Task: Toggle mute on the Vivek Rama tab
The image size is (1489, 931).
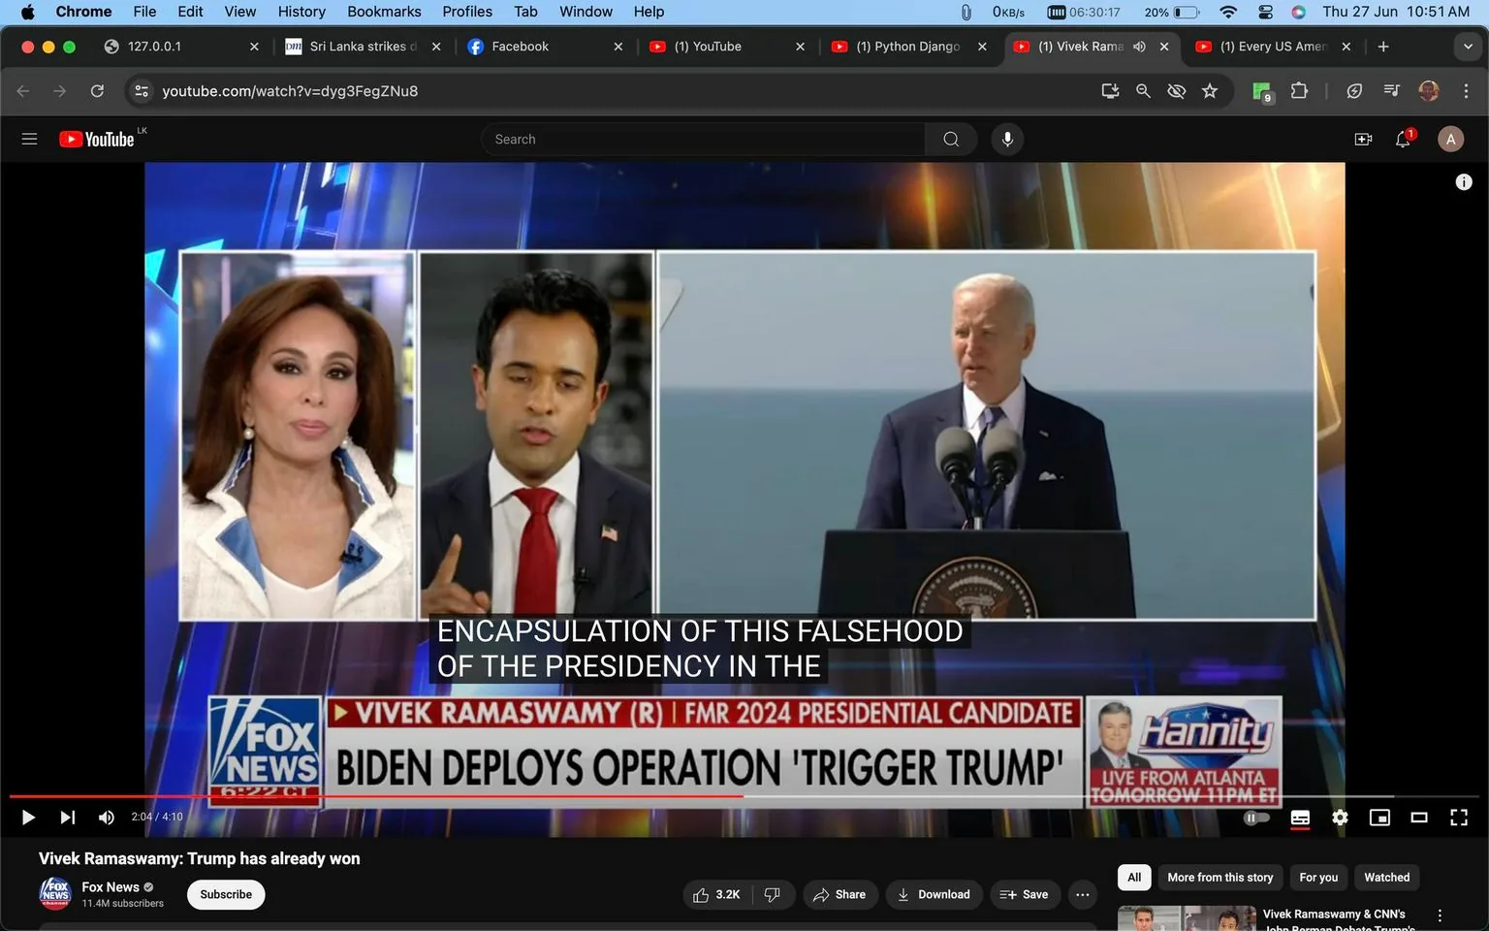Action: tap(1138, 46)
